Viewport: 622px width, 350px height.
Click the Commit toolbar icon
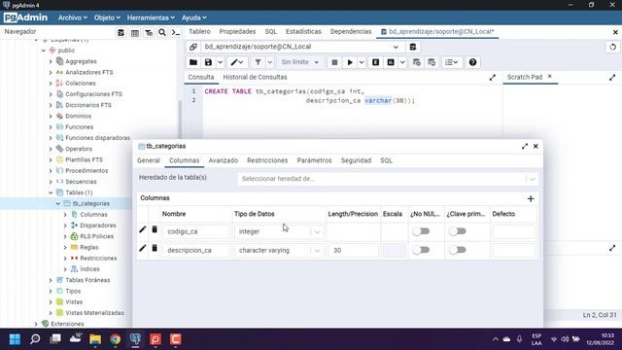[x=416, y=62]
